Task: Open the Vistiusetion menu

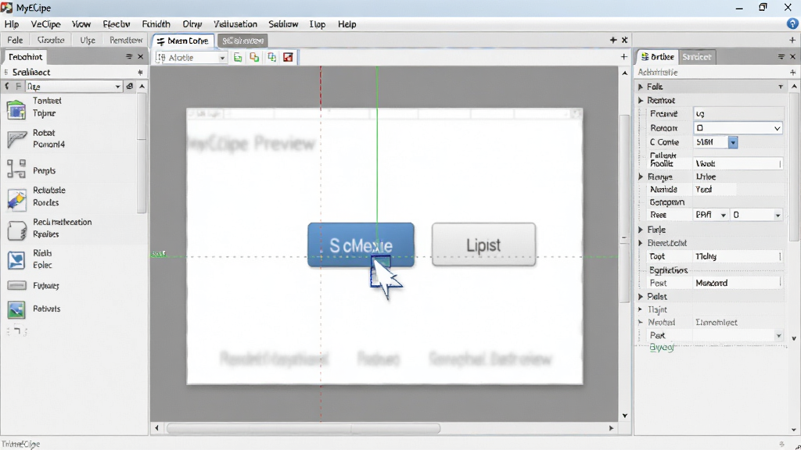Action: click(x=235, y=24)
